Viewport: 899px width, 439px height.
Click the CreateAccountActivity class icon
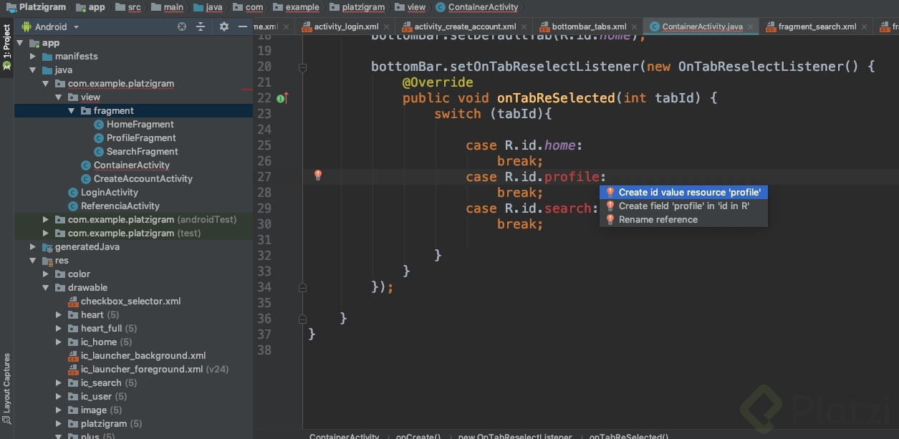click(x=86, y=179)
